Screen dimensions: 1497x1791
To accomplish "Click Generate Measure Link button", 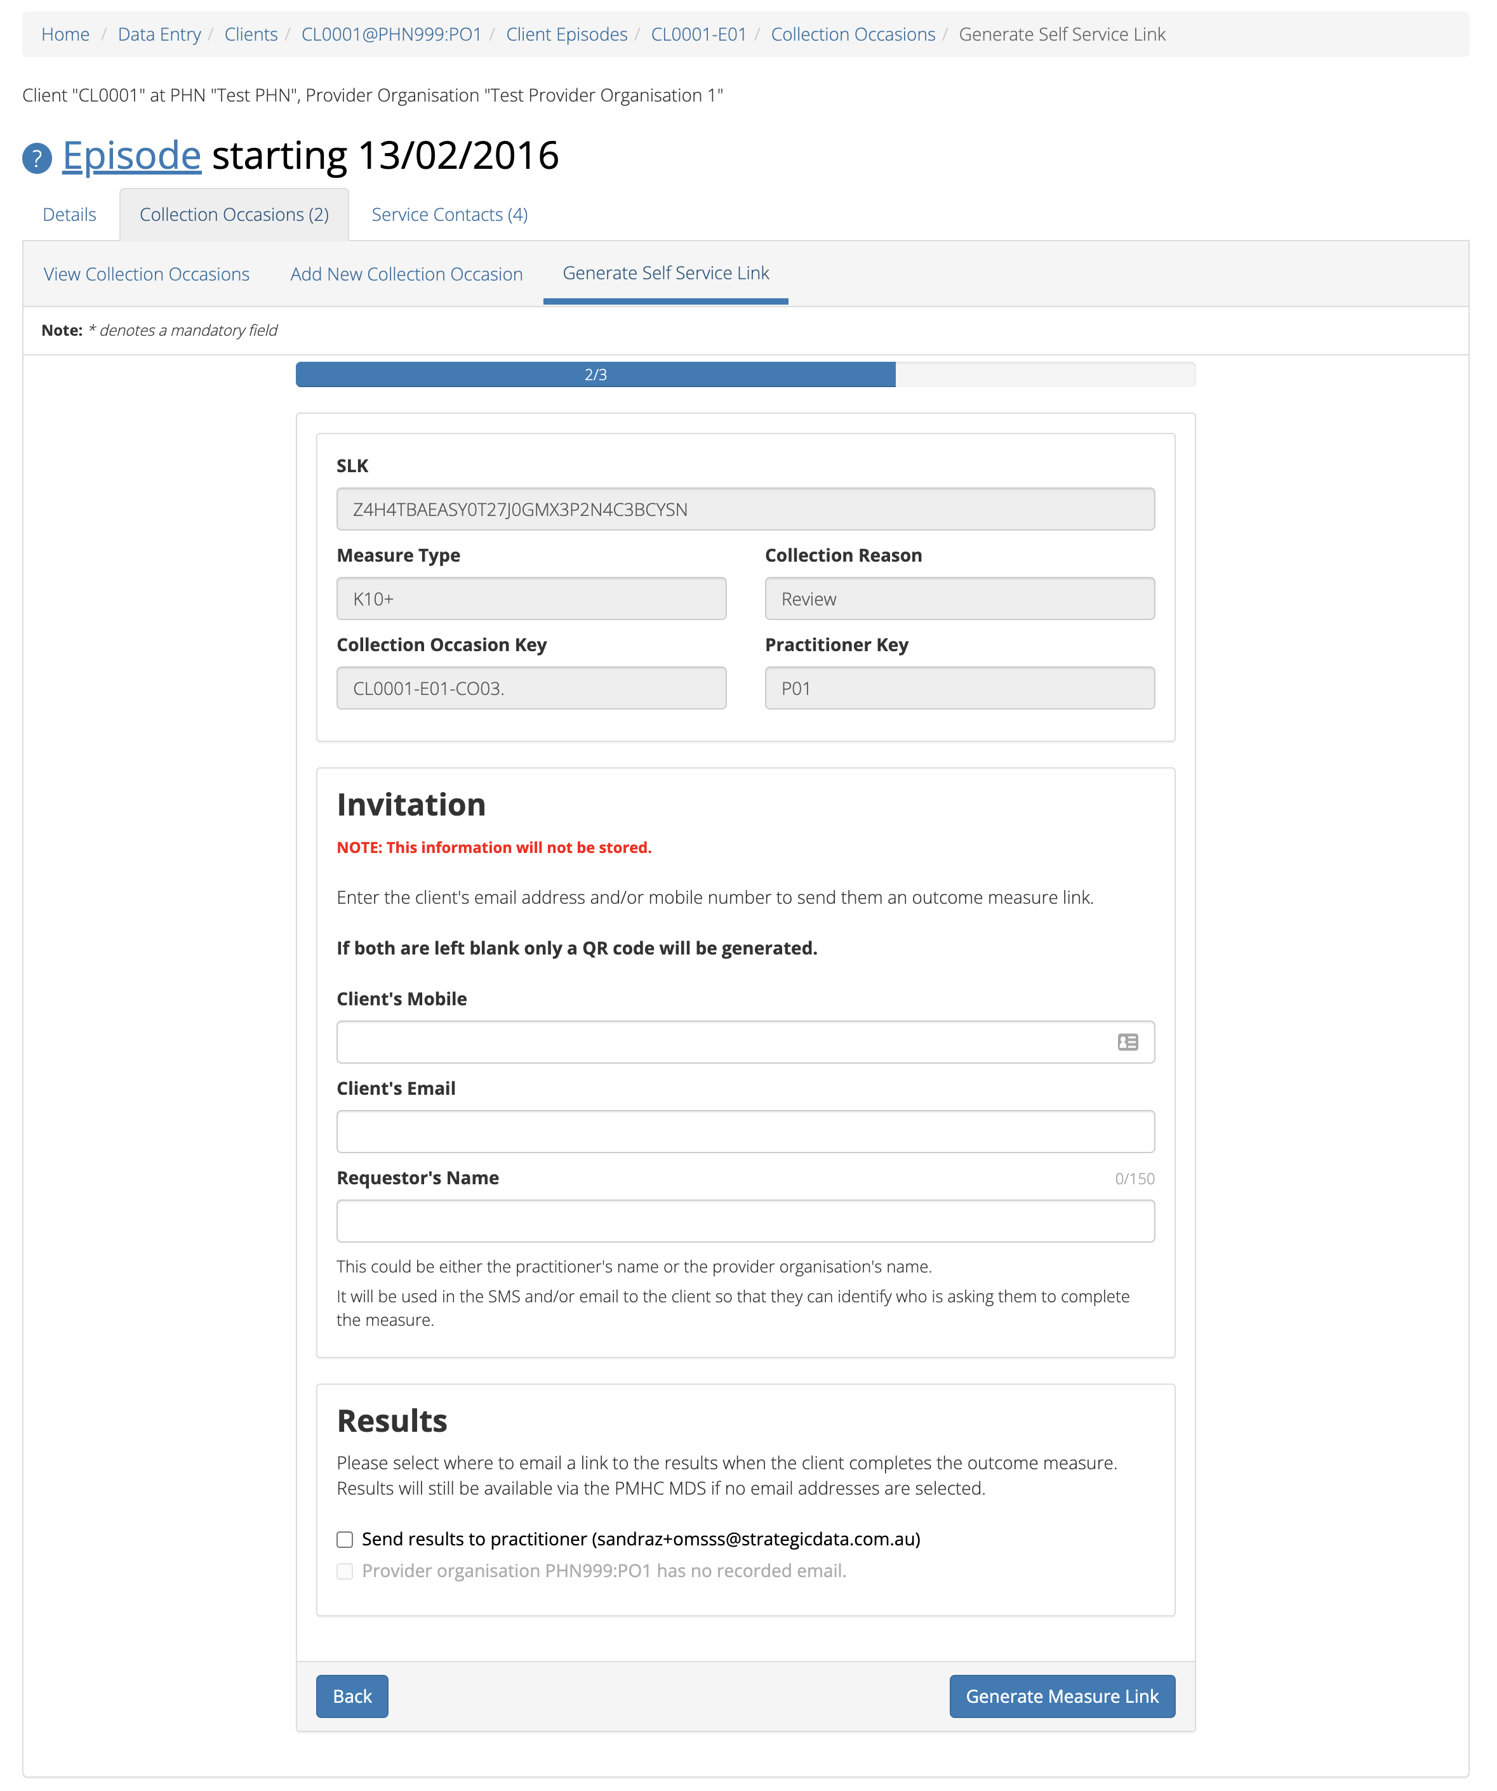I will click(1063, 1696).
